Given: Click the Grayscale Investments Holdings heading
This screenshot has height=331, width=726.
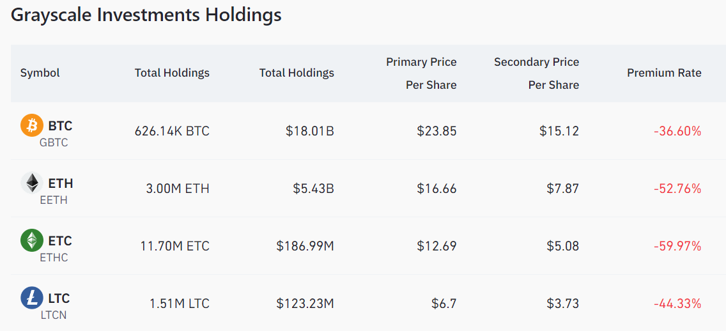Looking at the screenshot, I should [146, 15].
